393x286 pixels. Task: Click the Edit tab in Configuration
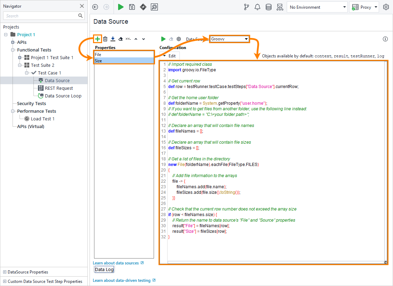170,56
